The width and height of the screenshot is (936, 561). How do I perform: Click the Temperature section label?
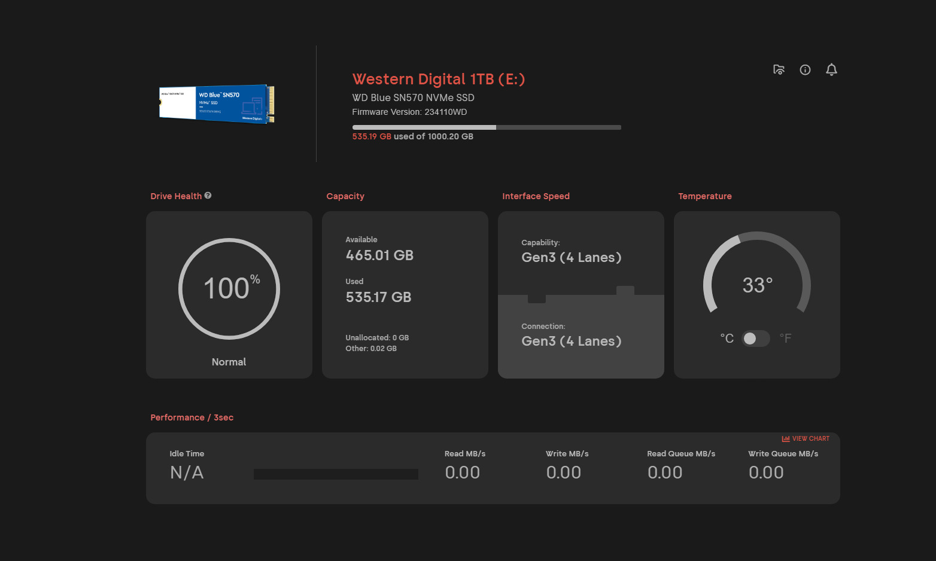(x=705, y=196)
